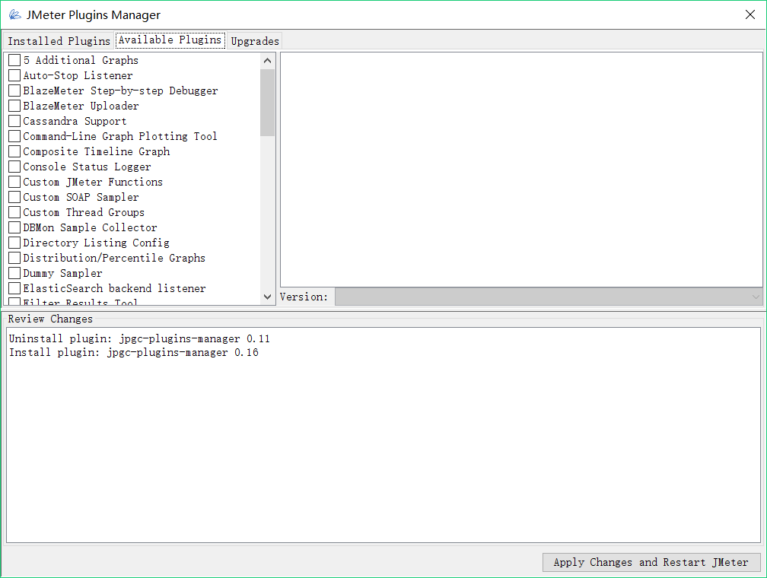Select the Available Plugins tab
The image size is (767, 578).
170,40
